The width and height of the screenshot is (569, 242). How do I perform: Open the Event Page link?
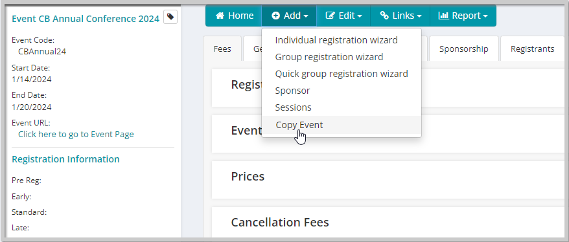76,135
